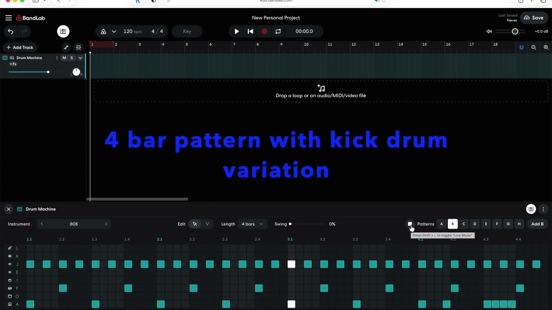Open the Length 4 bars dropdown

(x=252, y=224)
